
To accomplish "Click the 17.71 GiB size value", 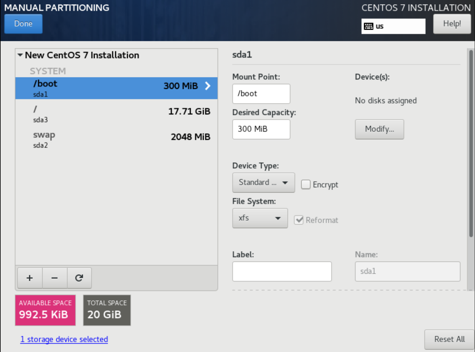I will tap(189, 111).
